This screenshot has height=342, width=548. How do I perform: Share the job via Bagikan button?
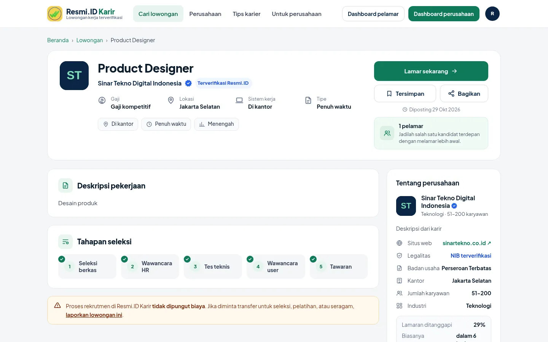coord(464,93)
